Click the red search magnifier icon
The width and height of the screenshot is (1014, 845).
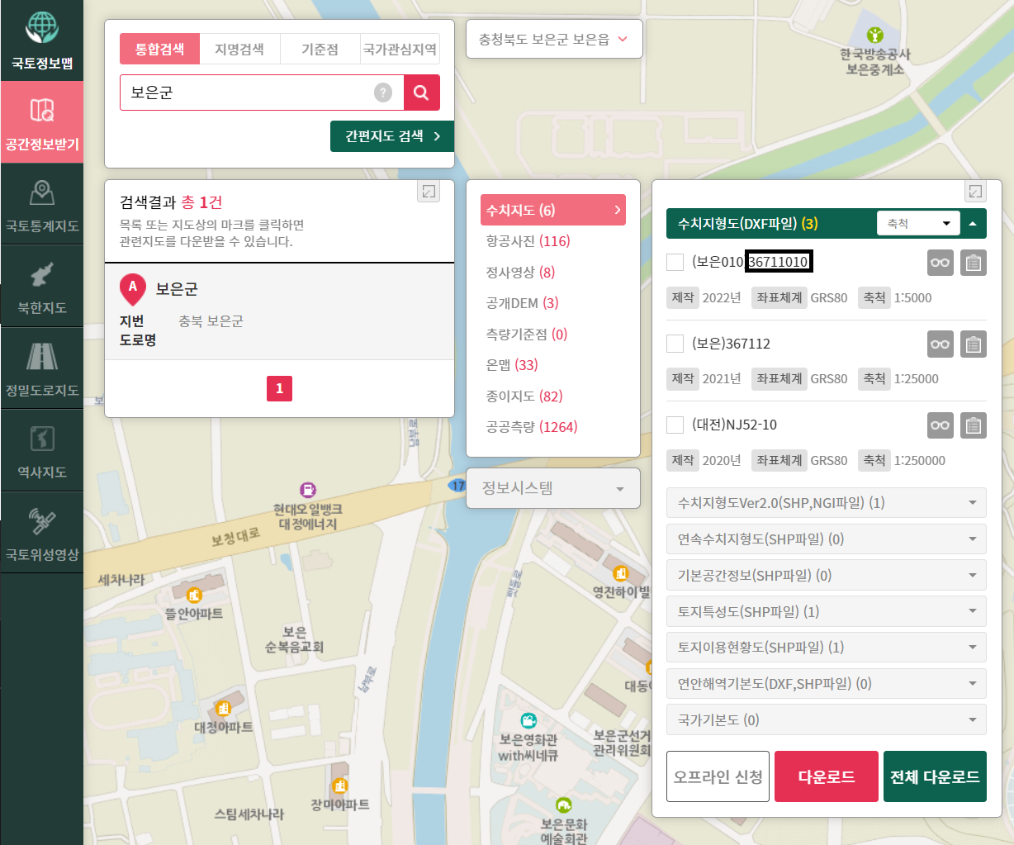pyautogui.click(x=422, y=93)
